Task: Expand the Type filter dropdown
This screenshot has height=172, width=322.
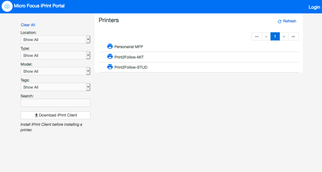Action: (55, 55)
